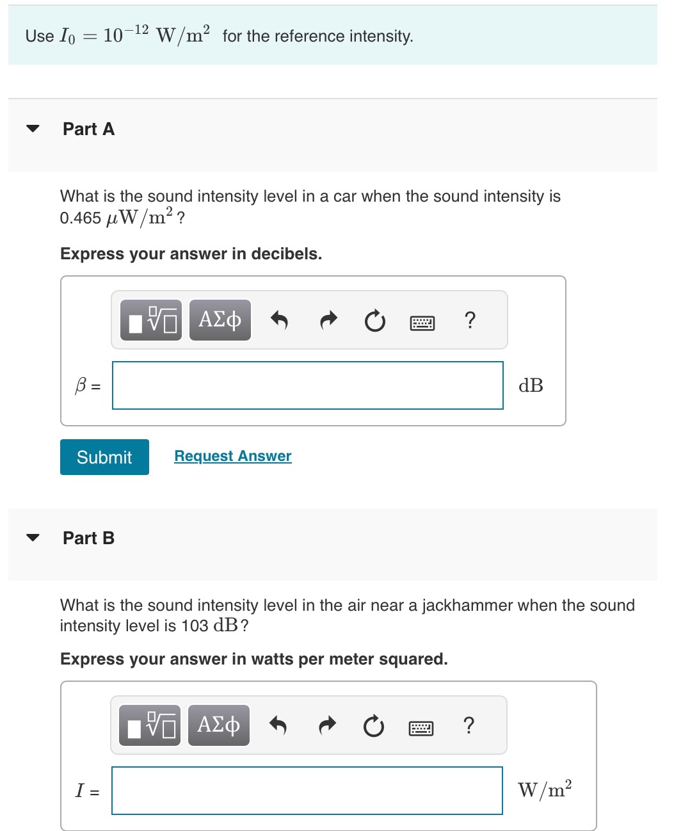Collapse the Part B section

pos(34,538)
